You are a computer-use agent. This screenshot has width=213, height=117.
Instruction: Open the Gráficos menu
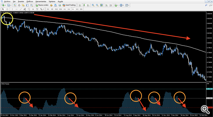click(30, 1)
